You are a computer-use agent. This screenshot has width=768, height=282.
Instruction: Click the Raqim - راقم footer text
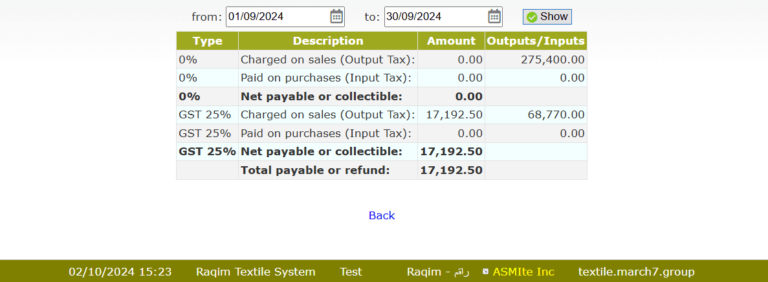tap(437, 272)
